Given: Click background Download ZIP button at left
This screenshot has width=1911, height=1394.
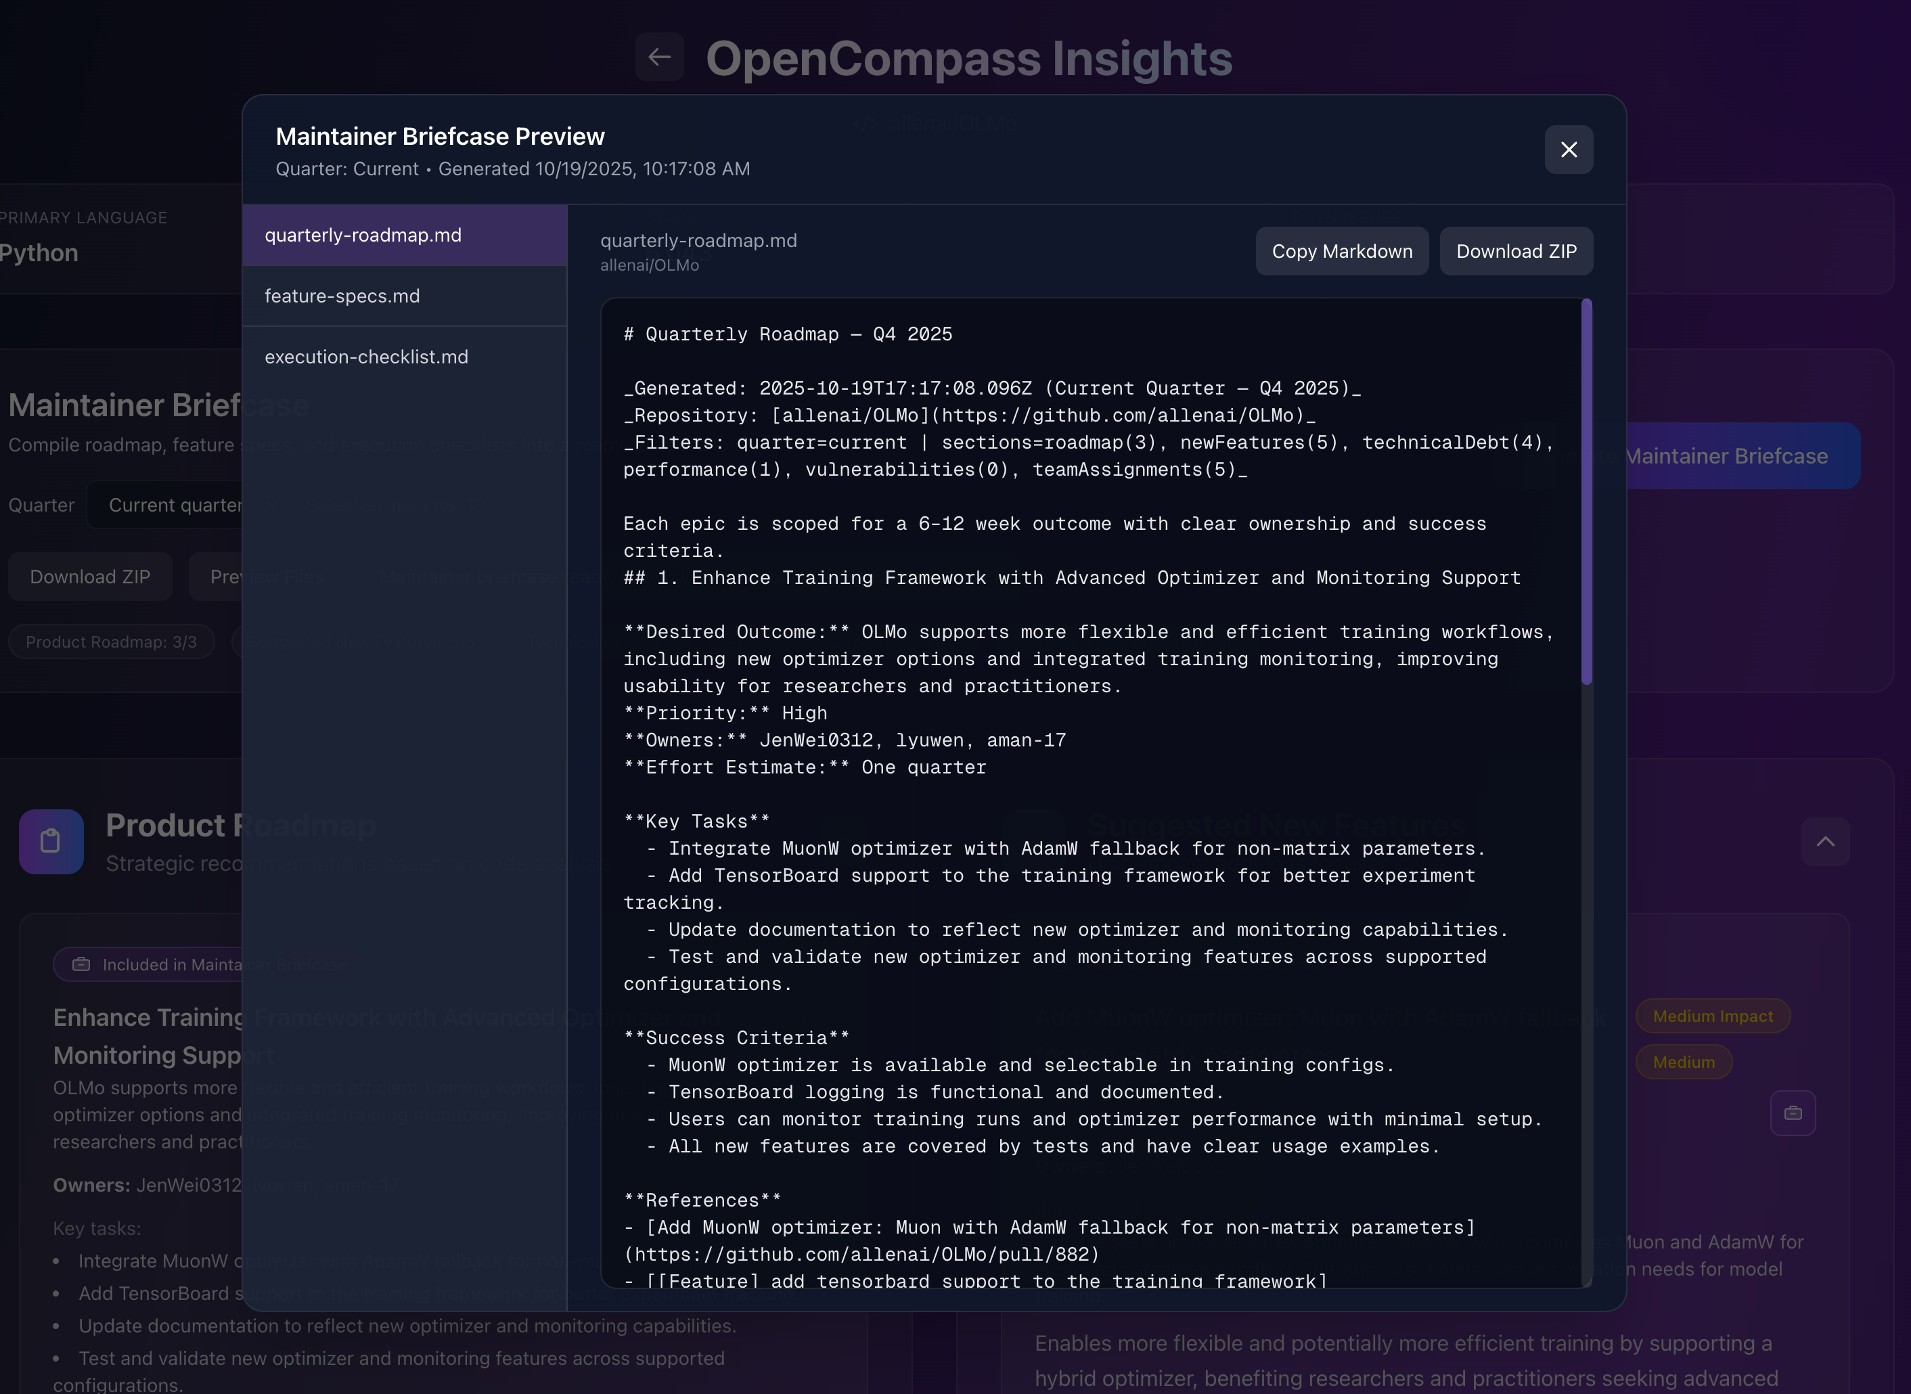Looking at the screenshot, I should pyautogui.click(x=90, y=577).
